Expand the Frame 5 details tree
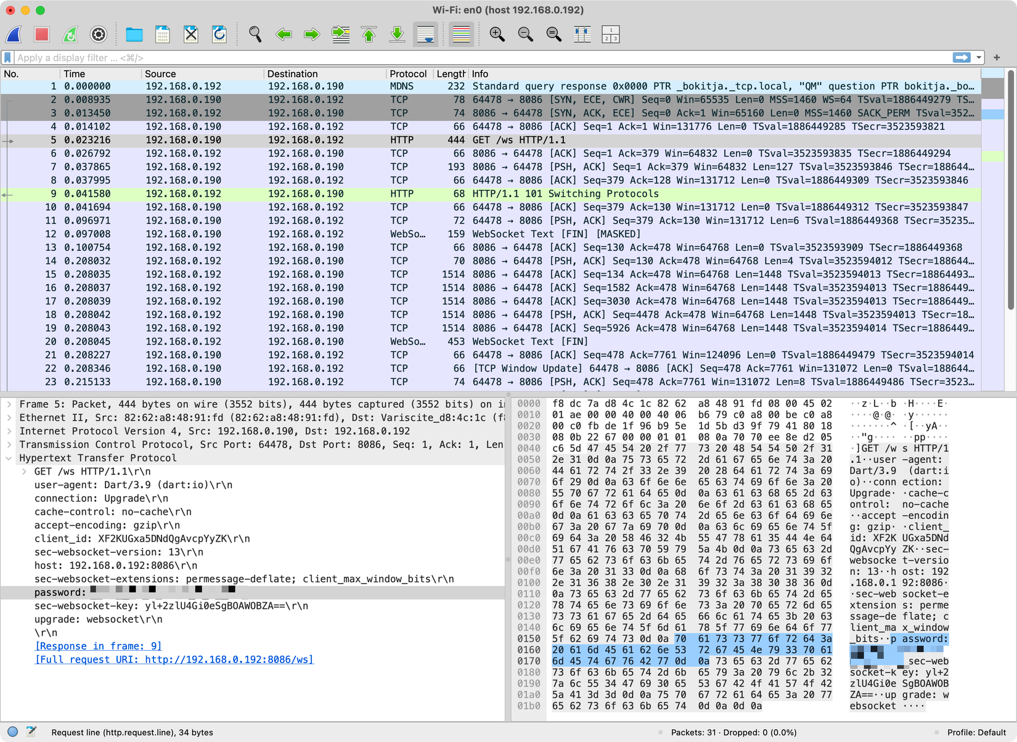This screenshot has width=1017, height=742. coord(9,404)
